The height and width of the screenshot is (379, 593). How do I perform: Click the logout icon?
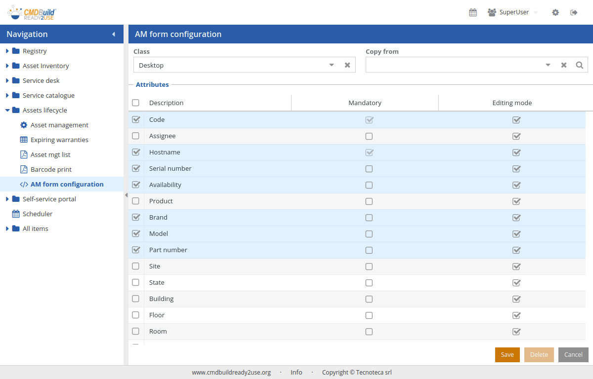[574, 12]
